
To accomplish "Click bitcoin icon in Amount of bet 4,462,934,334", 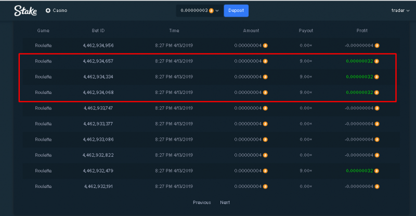I will [265, 77].
